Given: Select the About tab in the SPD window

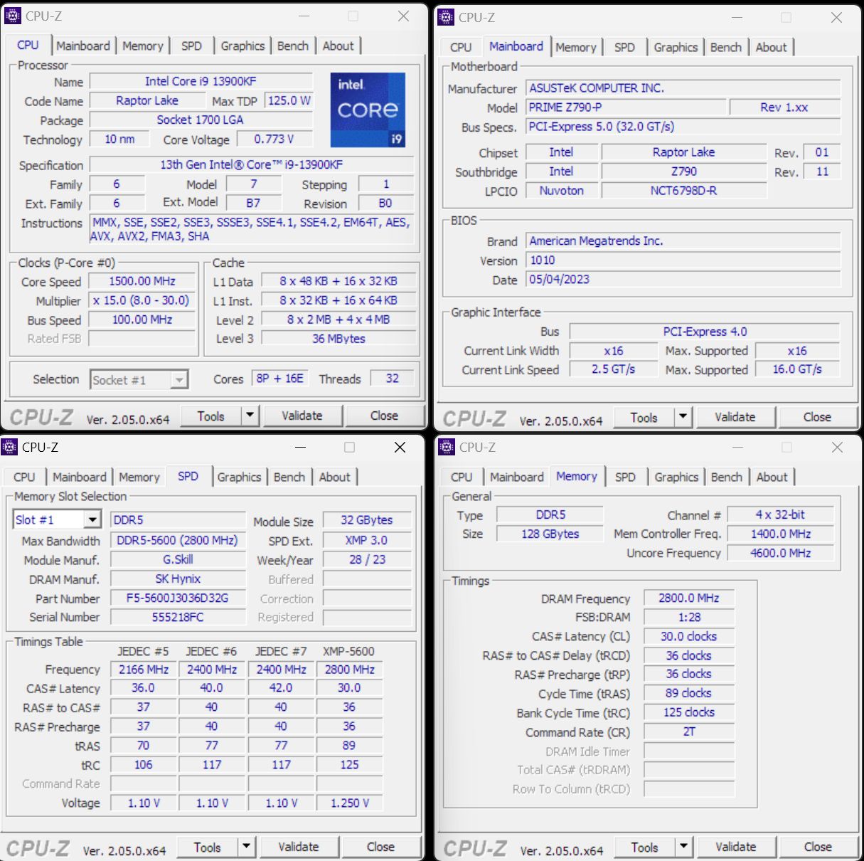Looking at the screenshot, I should 334,477.
